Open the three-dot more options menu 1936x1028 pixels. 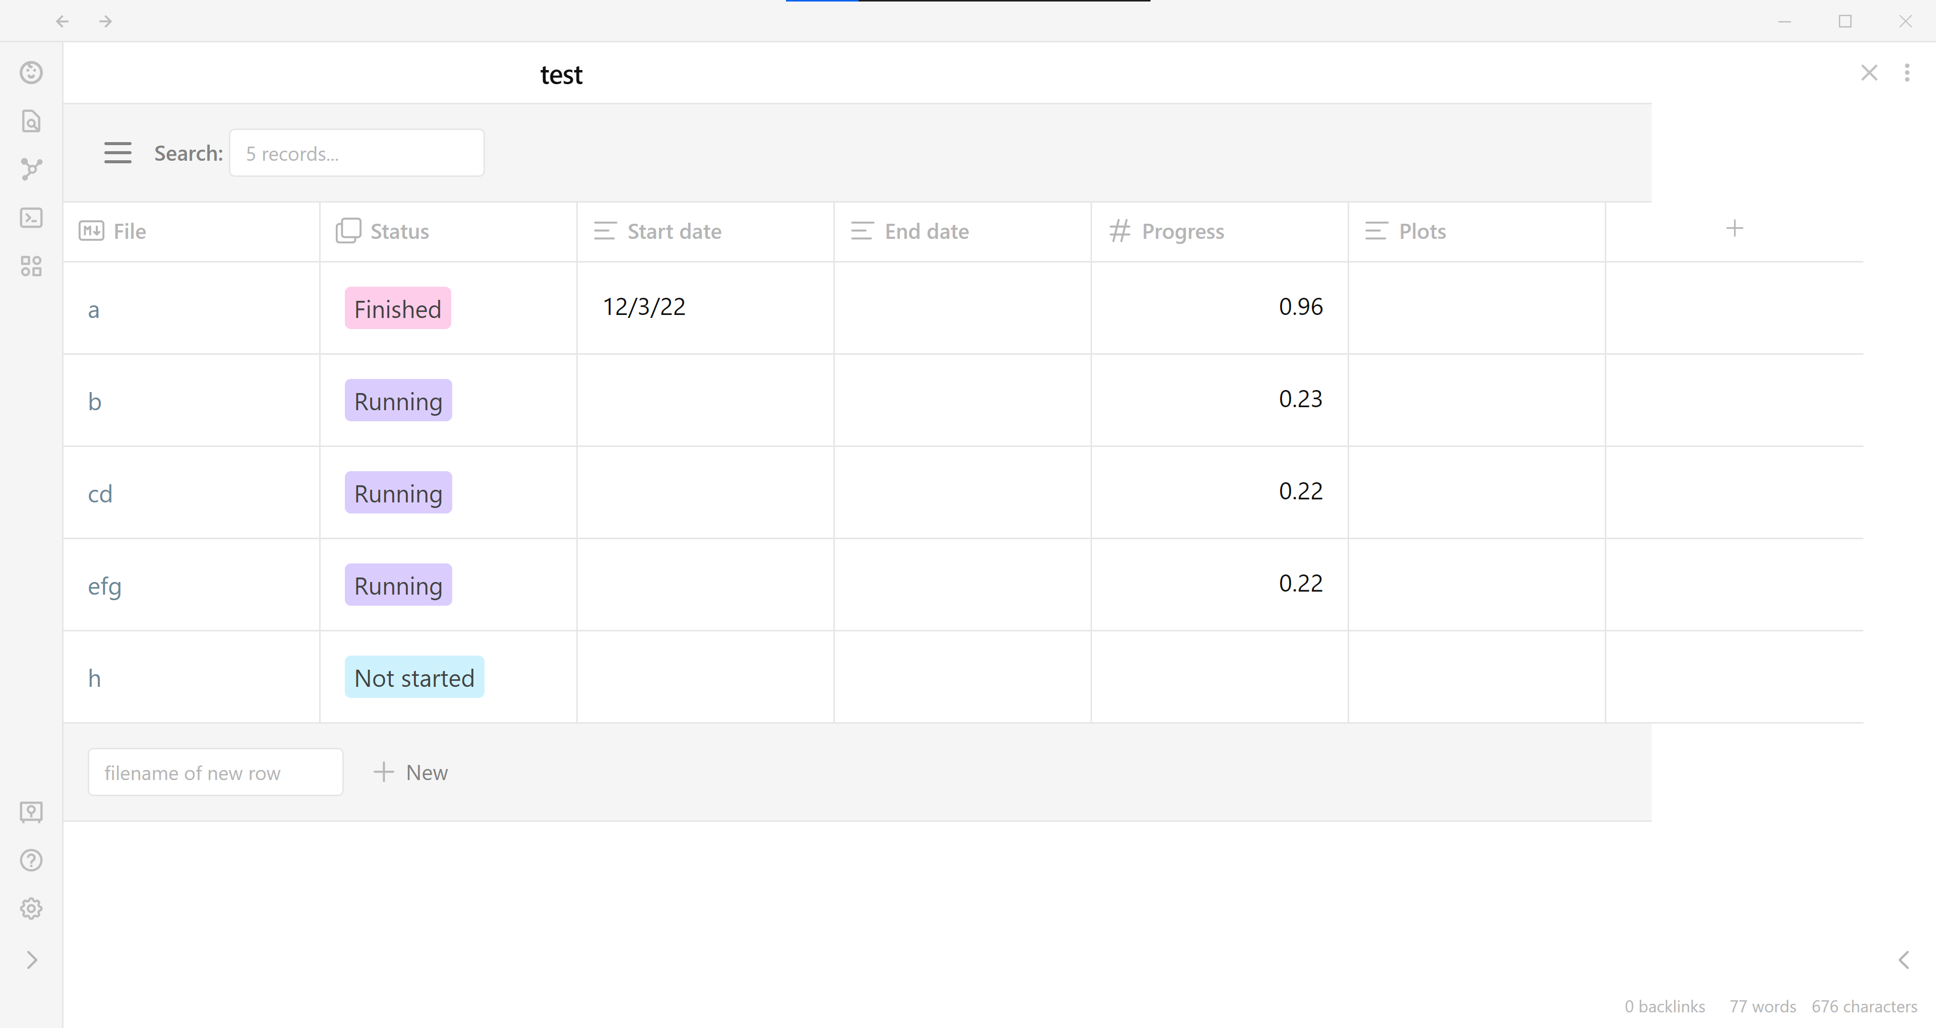pos(1907,72)
